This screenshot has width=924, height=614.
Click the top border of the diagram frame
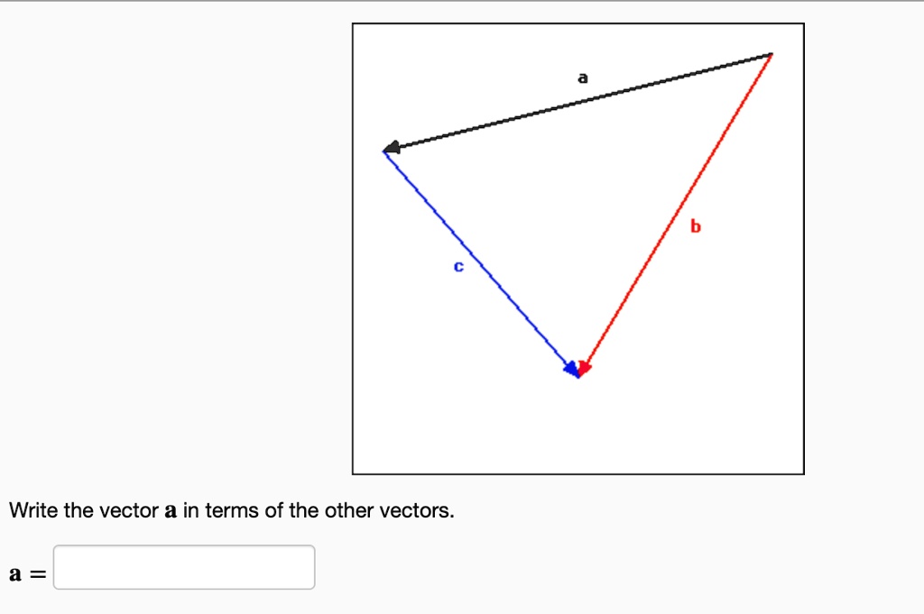point(577,24)
